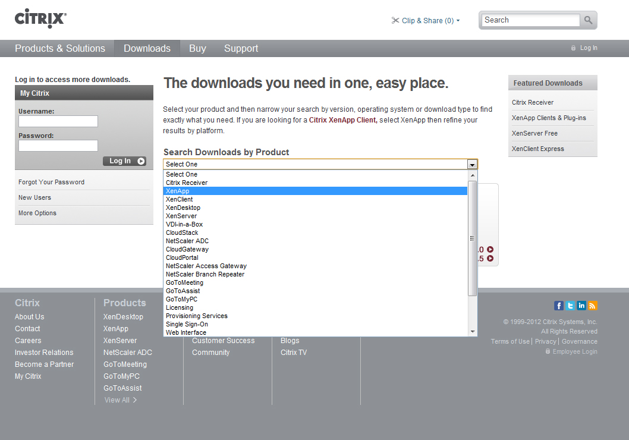Open XenClient Express featured download
Viewport: 629px width, 440px height.
click(537, 149)
